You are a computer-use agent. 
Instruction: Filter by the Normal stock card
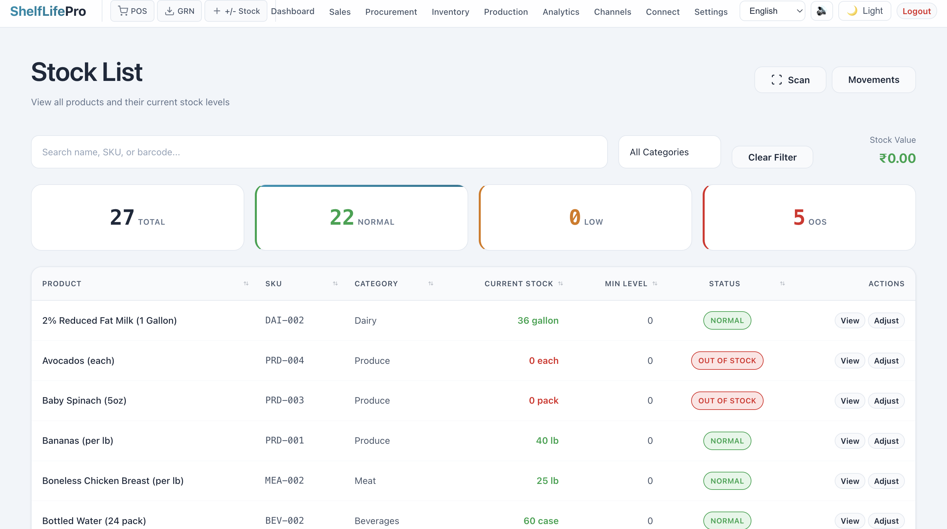[x=361, y=217]
